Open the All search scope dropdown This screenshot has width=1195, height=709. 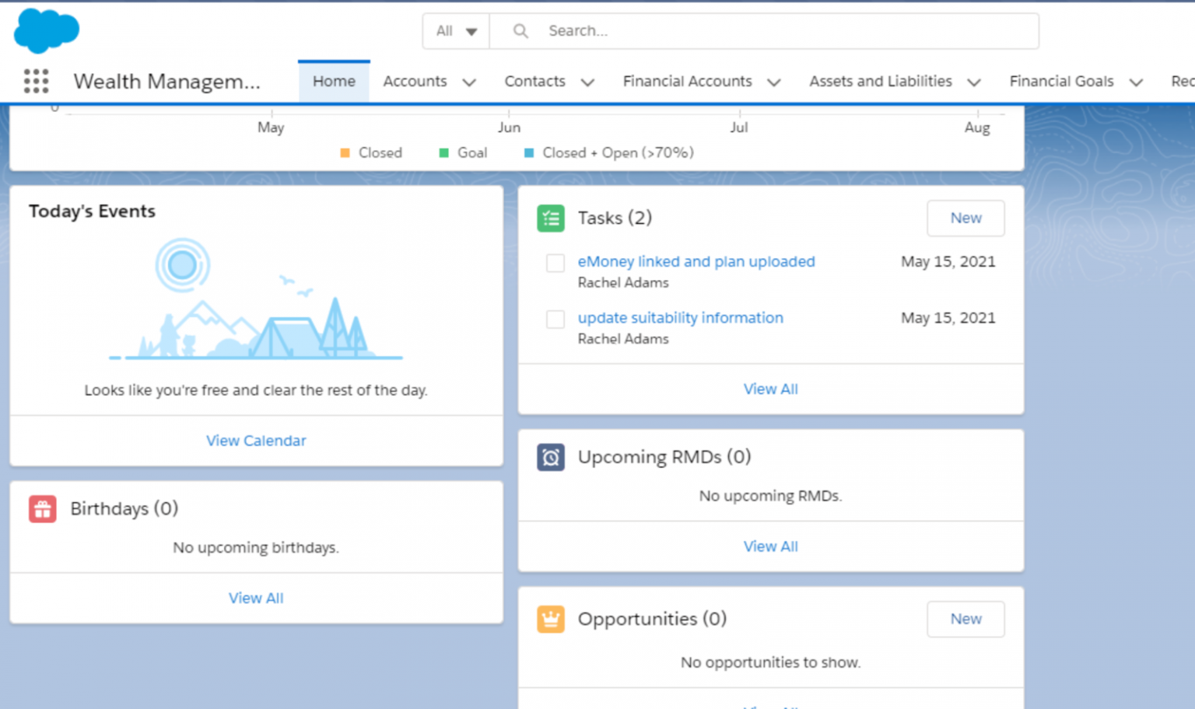tap(455, 30)
